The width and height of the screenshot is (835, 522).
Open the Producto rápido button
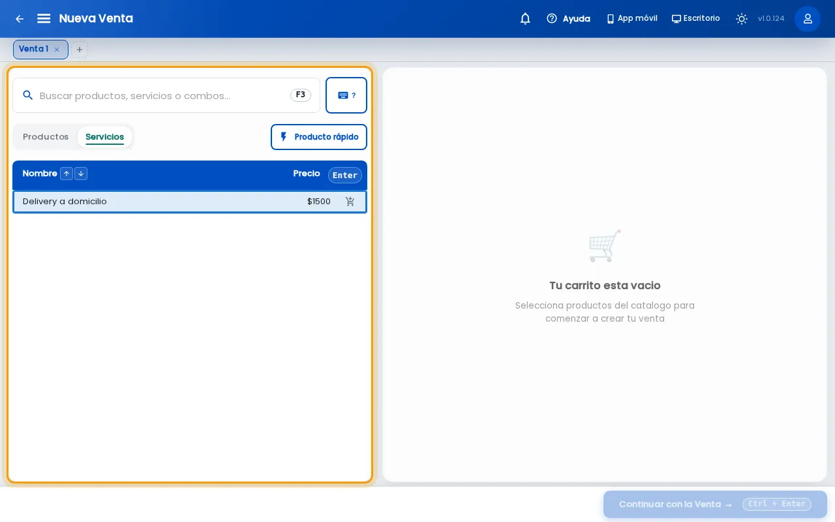(x=319, y=137)
